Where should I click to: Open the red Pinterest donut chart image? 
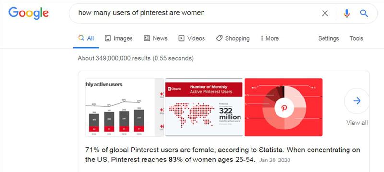click(x=283, y=107)
